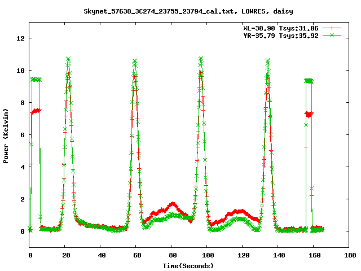Image resolution: width=361 pixels, height=271 pixels.
Task: Click the plot title Skynet_57638_3C274_23755_23794_cal.txt
Action: pyautogui.click(x=161, y=11)
